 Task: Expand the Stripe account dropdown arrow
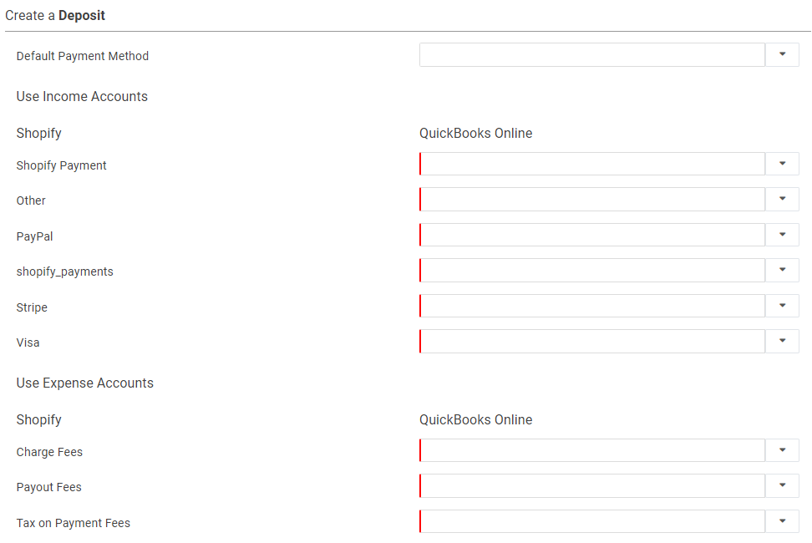point(782,306)
